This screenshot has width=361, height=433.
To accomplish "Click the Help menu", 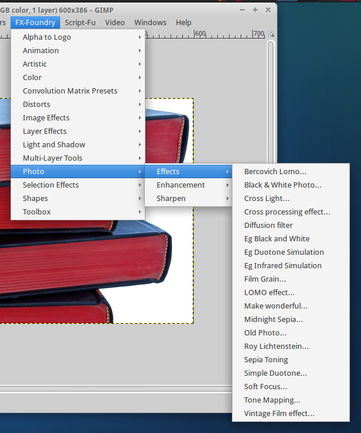I will point(183,22).
